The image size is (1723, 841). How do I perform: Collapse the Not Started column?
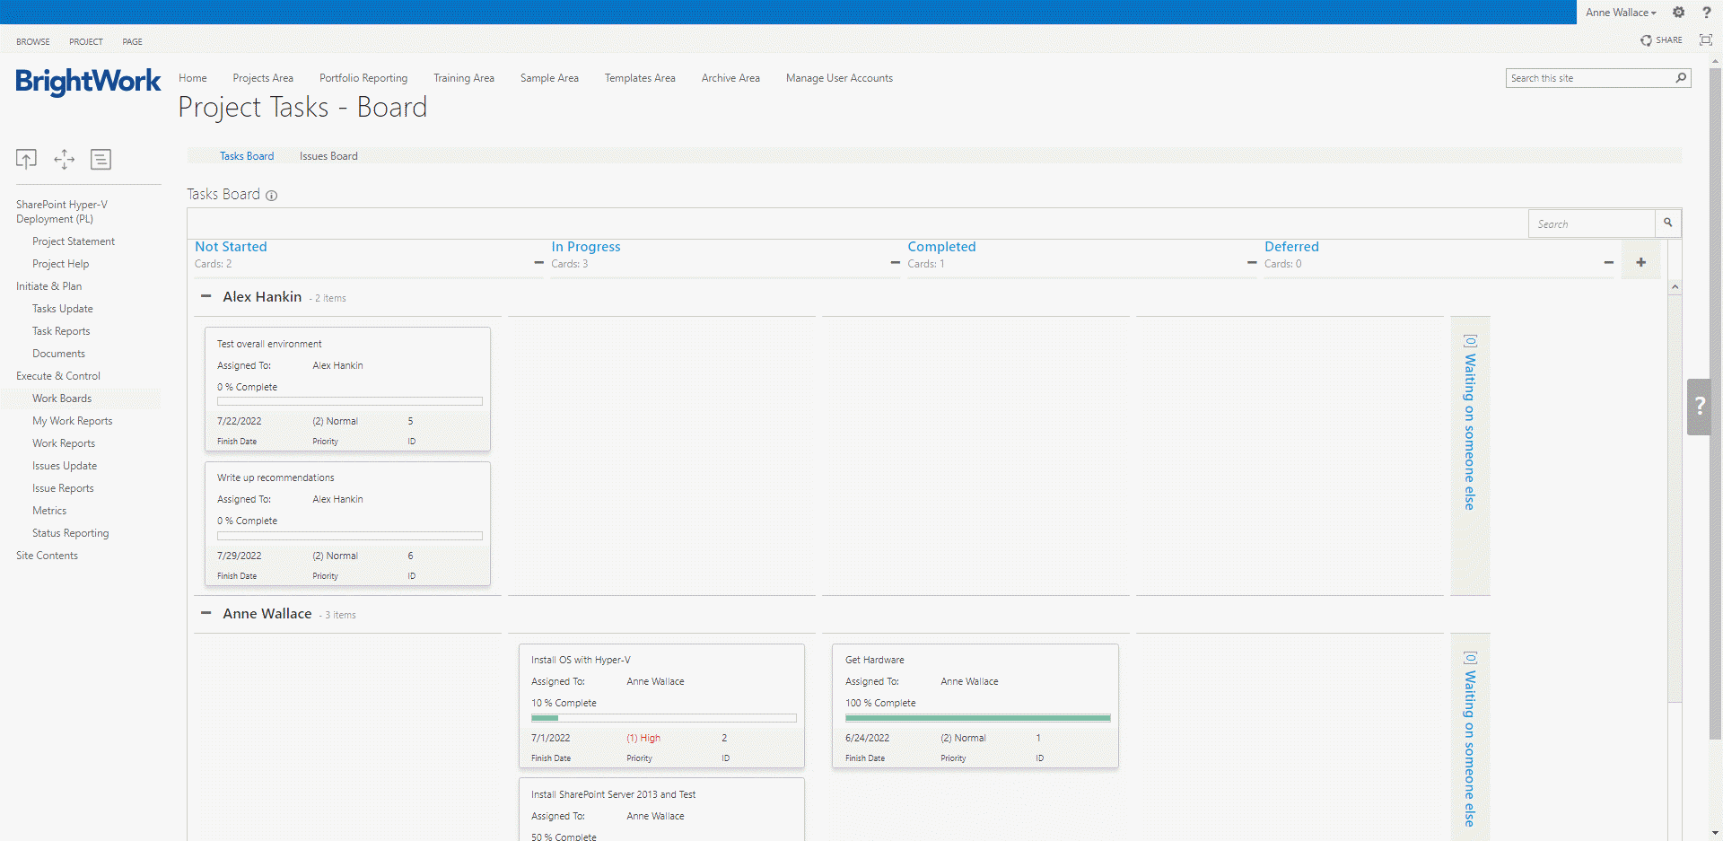538,263
